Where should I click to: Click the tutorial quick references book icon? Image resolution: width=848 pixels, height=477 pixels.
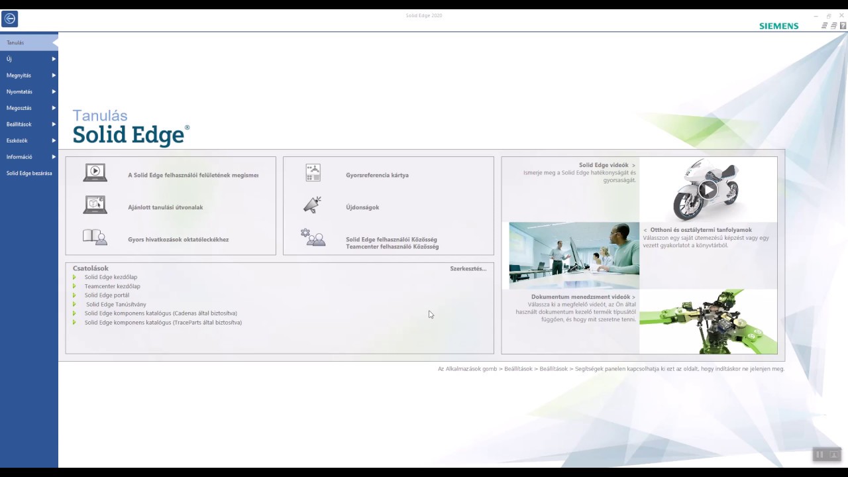coord(95,237)
